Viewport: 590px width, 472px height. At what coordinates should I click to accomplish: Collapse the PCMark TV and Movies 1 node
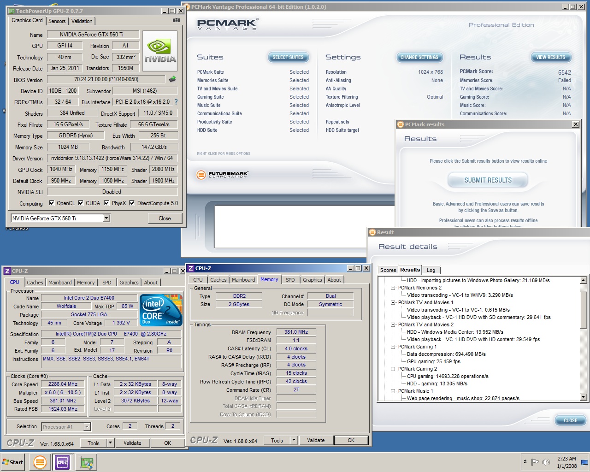coord(393,302)
